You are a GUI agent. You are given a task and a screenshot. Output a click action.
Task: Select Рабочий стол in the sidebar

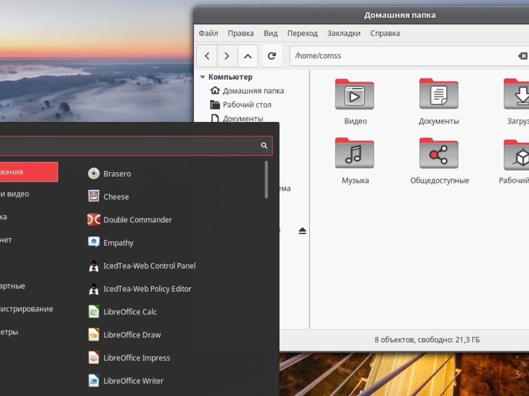pyautogui.click(x=247, y=105)
